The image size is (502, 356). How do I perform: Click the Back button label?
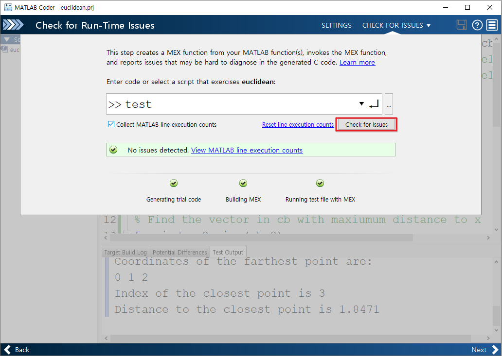pyautogui.click(x=22, y=350)
